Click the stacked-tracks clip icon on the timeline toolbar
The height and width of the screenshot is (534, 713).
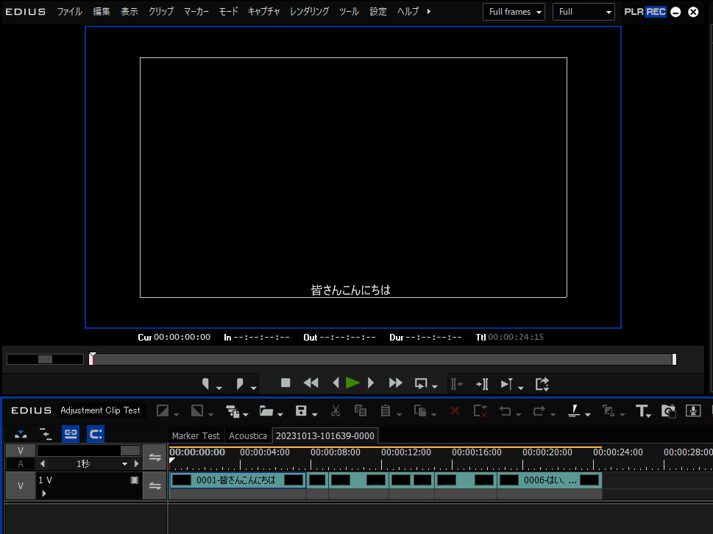[x=233, y=411]
